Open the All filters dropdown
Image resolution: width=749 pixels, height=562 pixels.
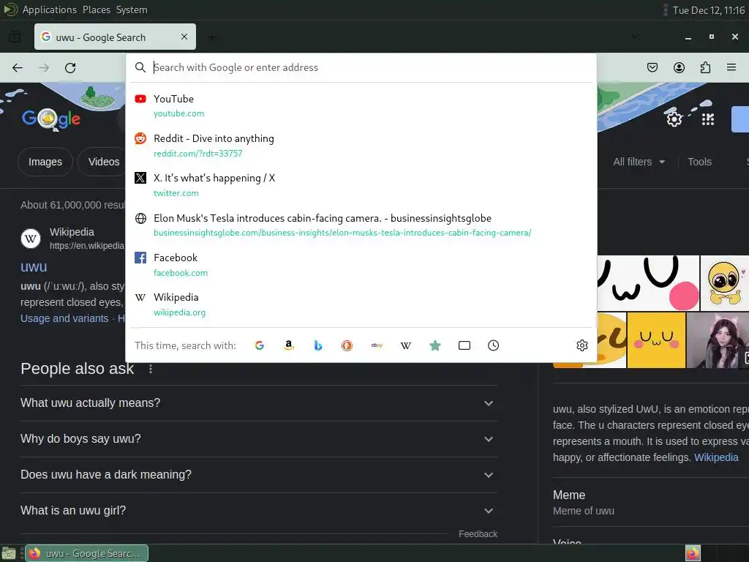click(x=639, y=162)
